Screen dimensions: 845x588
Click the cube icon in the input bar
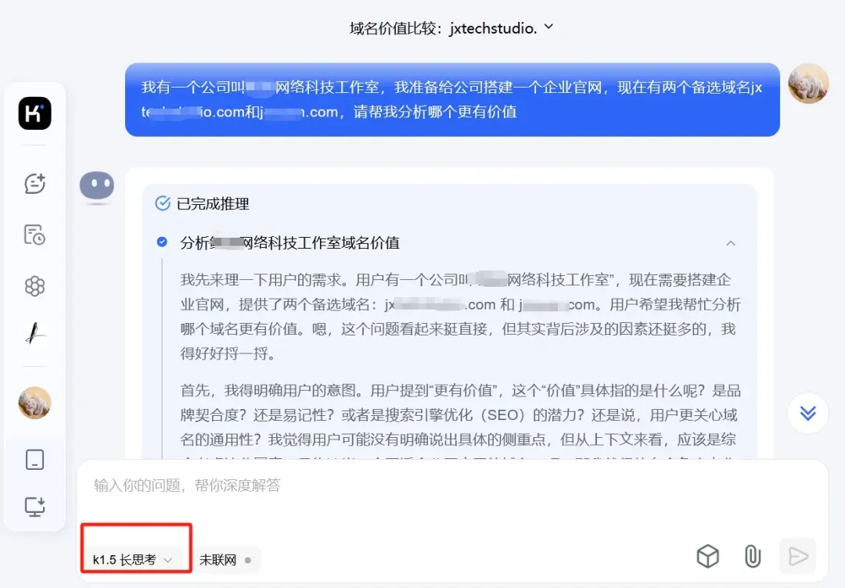coord(707,556)
